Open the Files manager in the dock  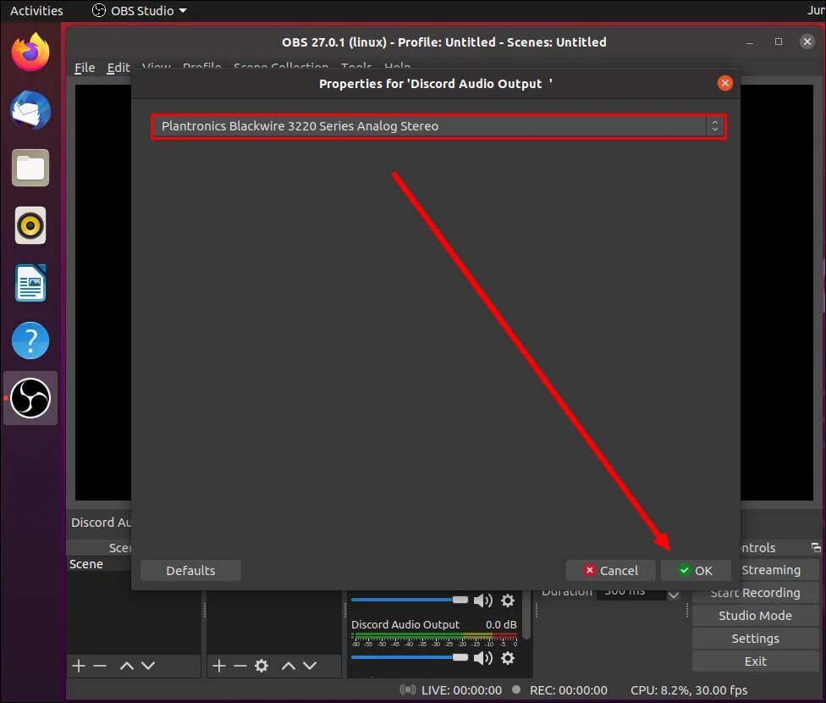(x=30, y=169)
